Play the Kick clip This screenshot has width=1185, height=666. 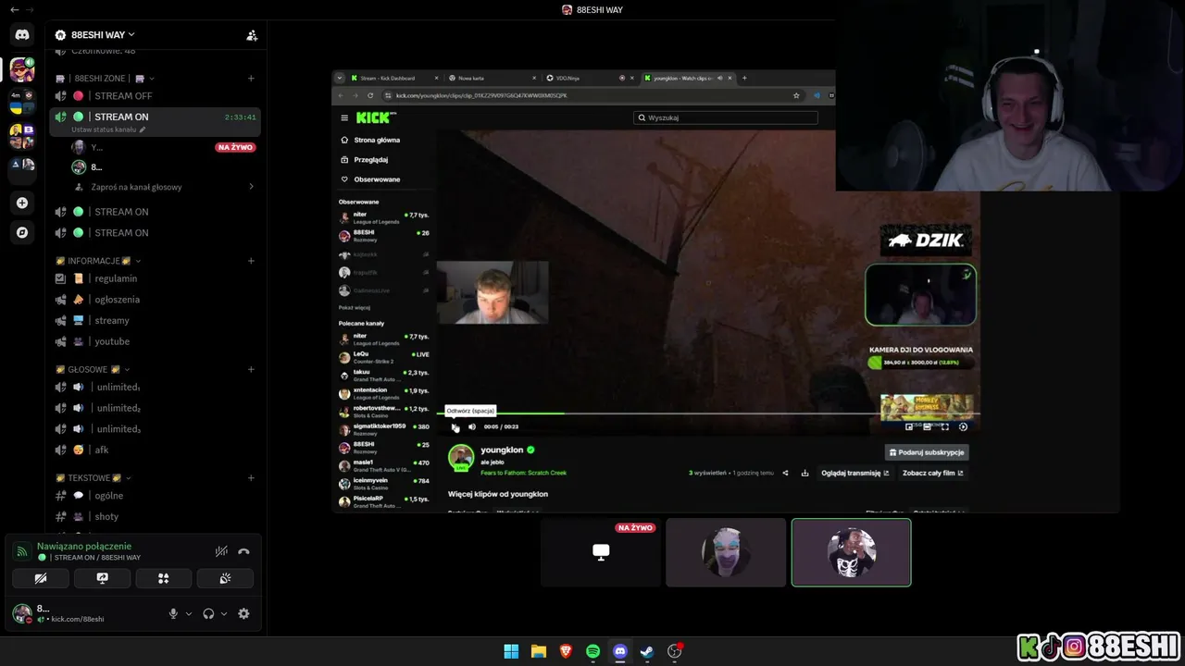tap(454, 426)
